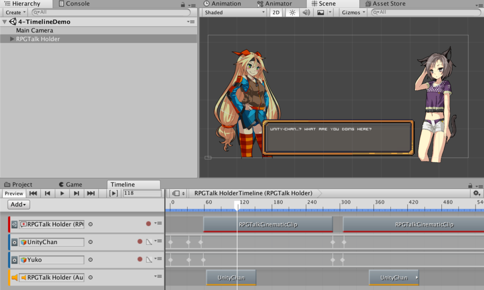Open the Add track dropdown

point(18,205)
